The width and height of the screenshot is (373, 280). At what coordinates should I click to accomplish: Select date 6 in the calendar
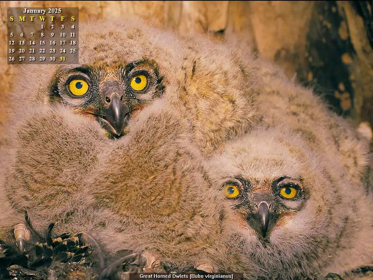pyautogui.click(x=22, y=35)
